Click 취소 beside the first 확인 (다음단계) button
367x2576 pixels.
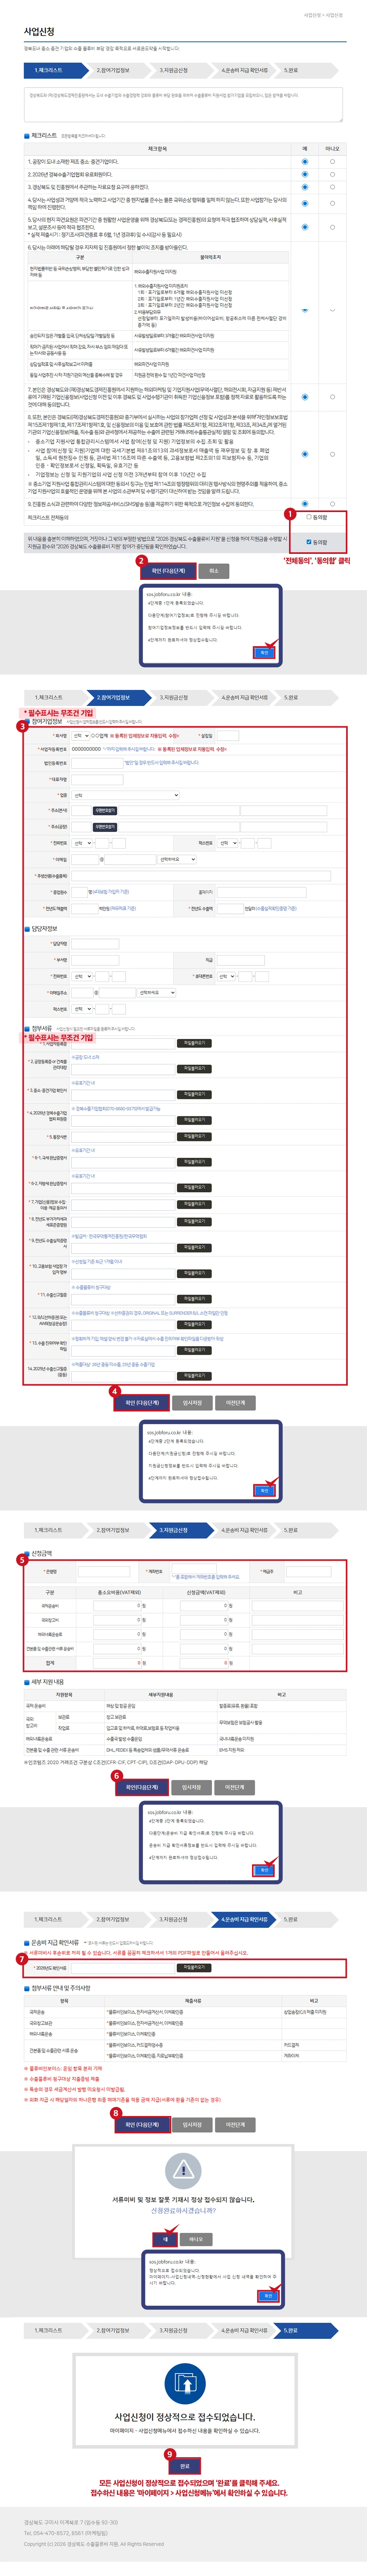coord(213,571)
